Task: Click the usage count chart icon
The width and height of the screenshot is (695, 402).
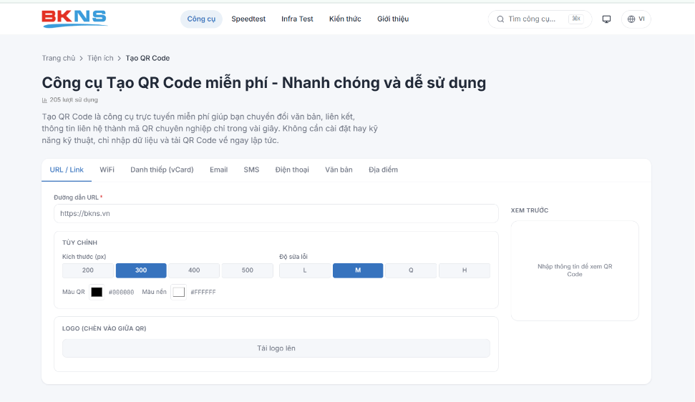Action: pyautogui.click(x=44, y=100)
